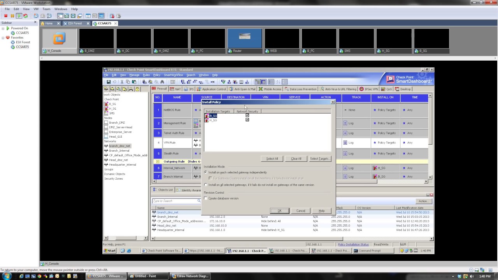Open the SmartDashboard Policy menu
The width and height of the screenshot is (498, 280).
(157, 75)
